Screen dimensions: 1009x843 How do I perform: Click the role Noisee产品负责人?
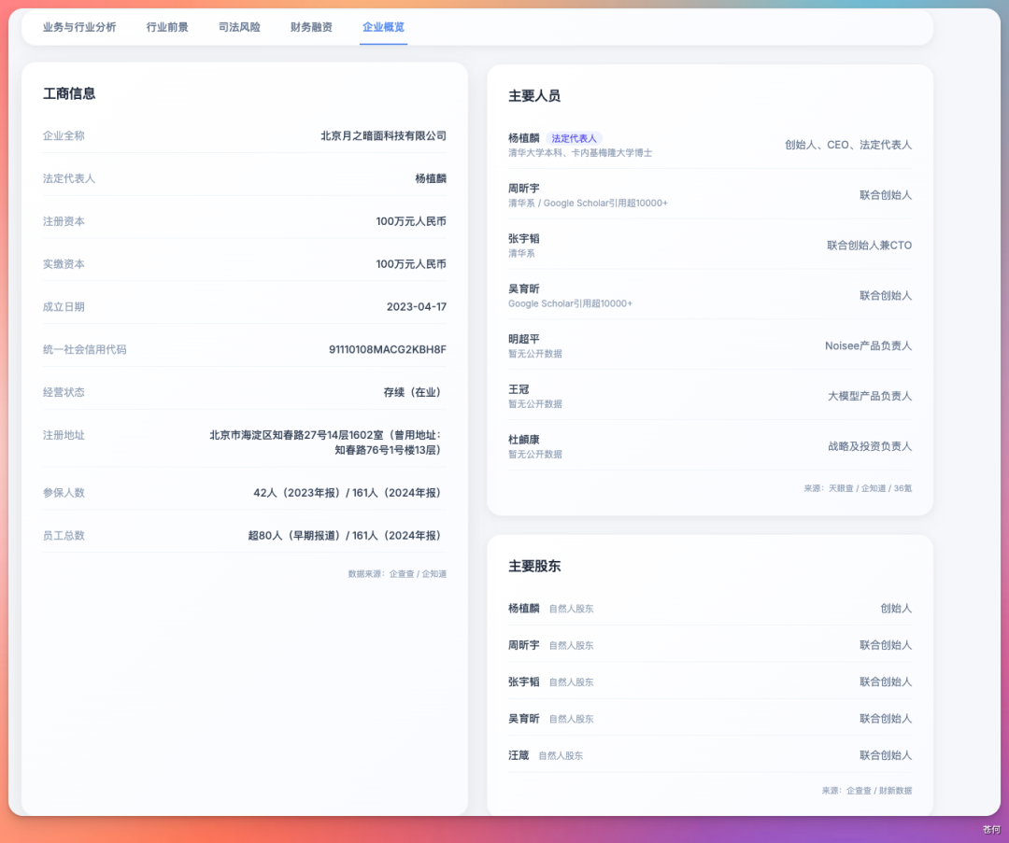(x=868, y=346)
